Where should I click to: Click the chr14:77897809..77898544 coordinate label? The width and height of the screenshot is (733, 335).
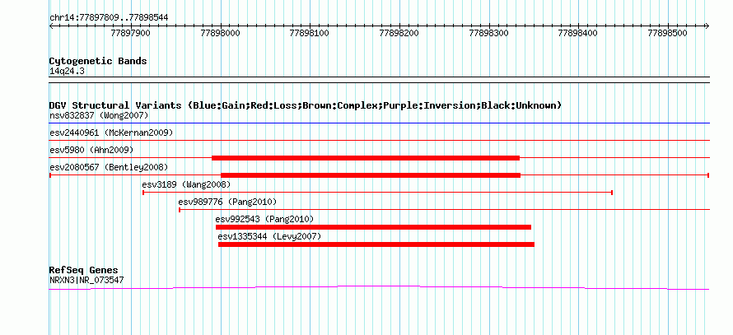pos(109,18)
